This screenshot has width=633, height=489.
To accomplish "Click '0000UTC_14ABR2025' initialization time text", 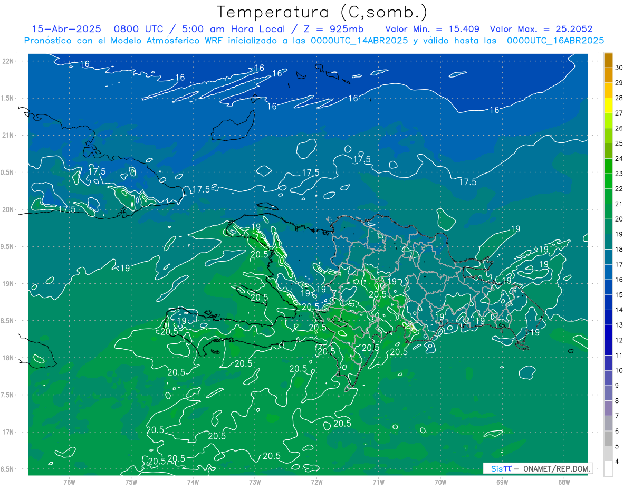I will coord(359,41).
